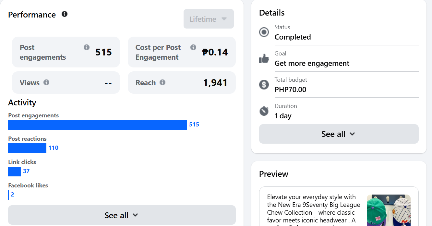432x226 pixels.
Task: Click the thumbs-up Goal icon
Action: click(264, 59)
